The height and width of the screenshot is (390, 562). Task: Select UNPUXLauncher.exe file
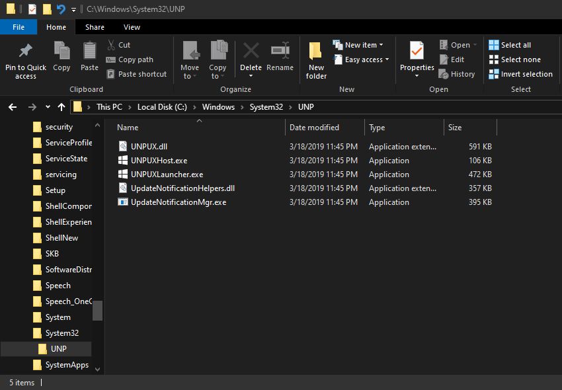click(167, 175)
